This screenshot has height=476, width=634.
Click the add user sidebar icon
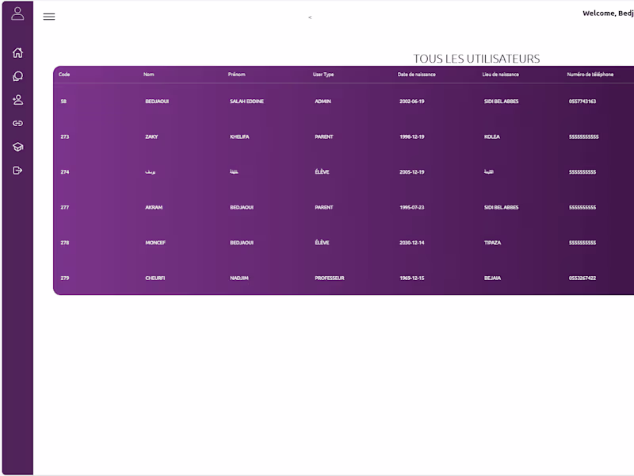click(x=17, y=100)
